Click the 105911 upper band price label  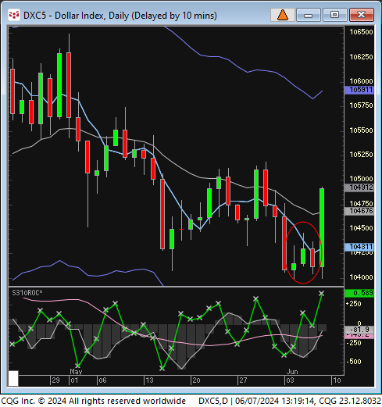359,90
